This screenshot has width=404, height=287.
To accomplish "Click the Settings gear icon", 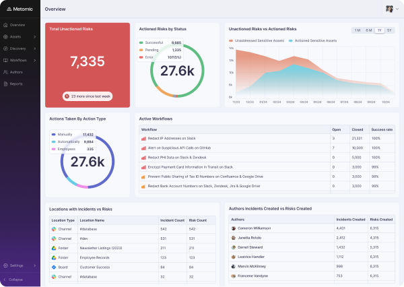I will (x=5, y=265).
